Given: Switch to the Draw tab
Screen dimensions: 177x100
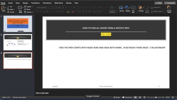Looking at the screenshot, I should click(18, 3).
